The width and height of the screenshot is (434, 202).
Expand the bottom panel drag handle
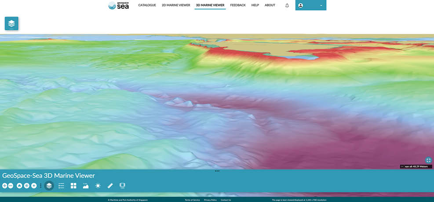pyautogui.click(x=217, y=171)
